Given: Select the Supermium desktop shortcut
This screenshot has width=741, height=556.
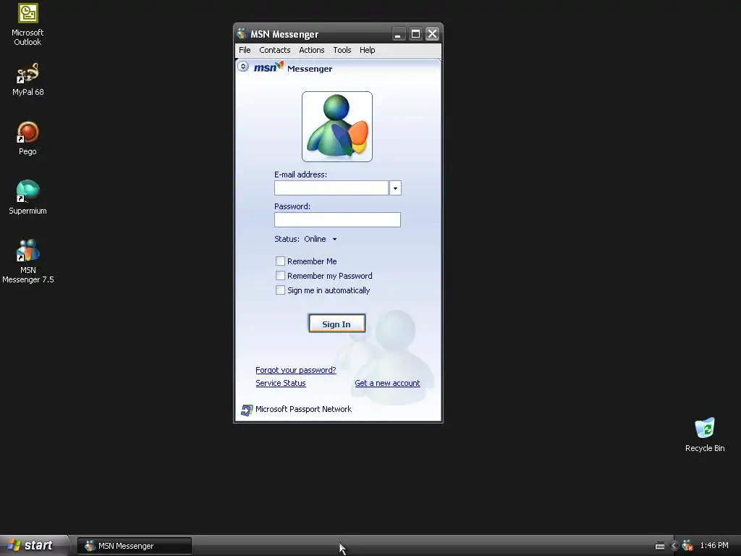Looking at the screenshot, I should click(x=27, y=198).
